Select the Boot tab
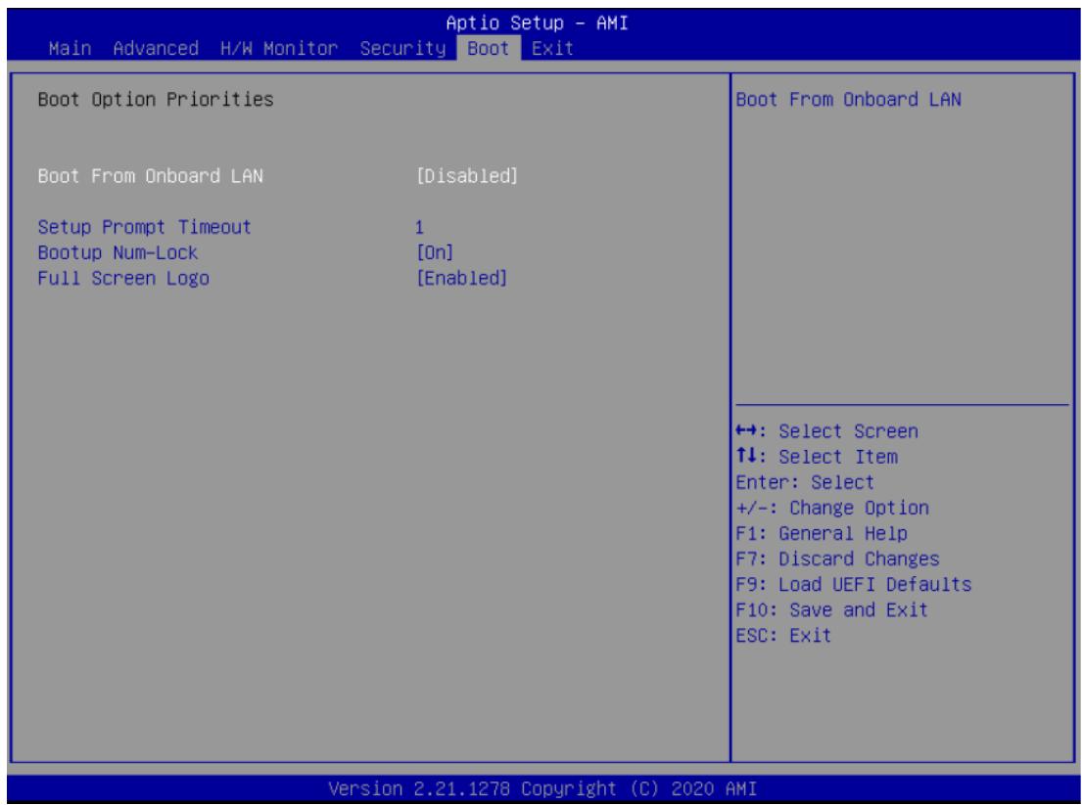The image size is (1083, 805). 489,49
